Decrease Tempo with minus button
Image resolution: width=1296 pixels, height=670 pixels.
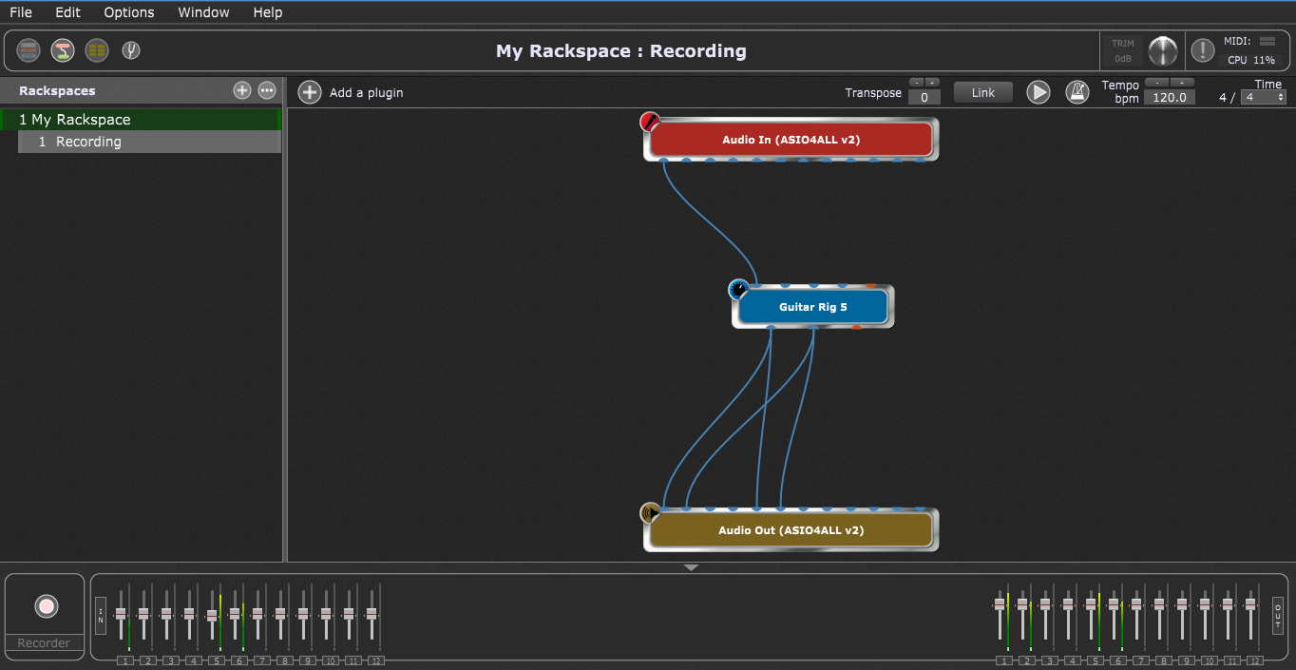click(1156, 82)
